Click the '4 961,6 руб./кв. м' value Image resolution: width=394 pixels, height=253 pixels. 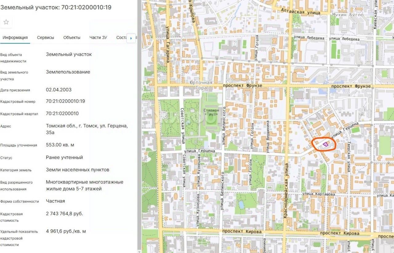tap(66, 231)
